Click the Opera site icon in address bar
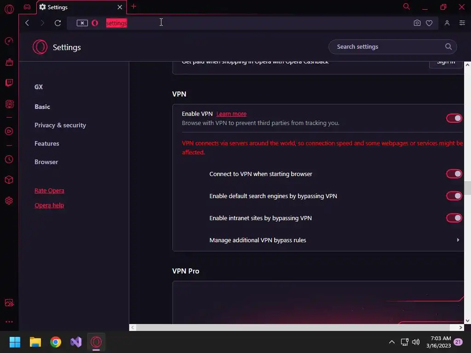 point(95,23)
